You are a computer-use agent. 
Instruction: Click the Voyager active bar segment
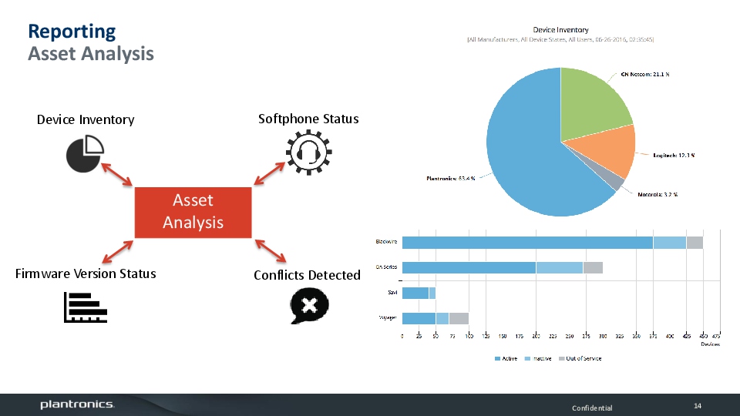(x=419, y=318)
